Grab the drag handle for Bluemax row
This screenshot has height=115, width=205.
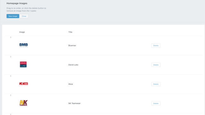11,37
